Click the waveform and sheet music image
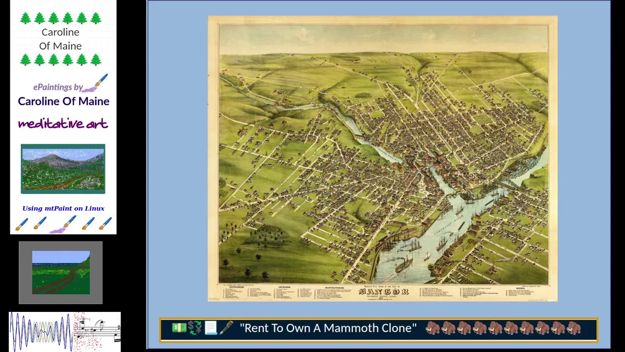Screen dimensions: 625x352 coord(64,332)
